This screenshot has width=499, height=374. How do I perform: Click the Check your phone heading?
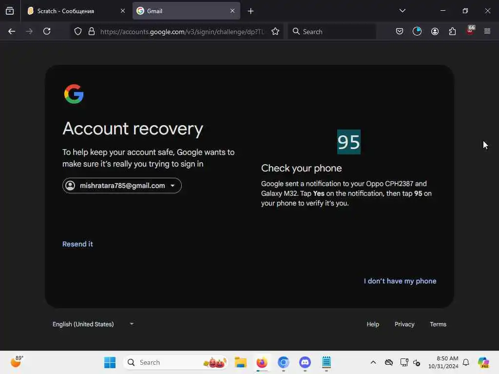pos(301,168)
